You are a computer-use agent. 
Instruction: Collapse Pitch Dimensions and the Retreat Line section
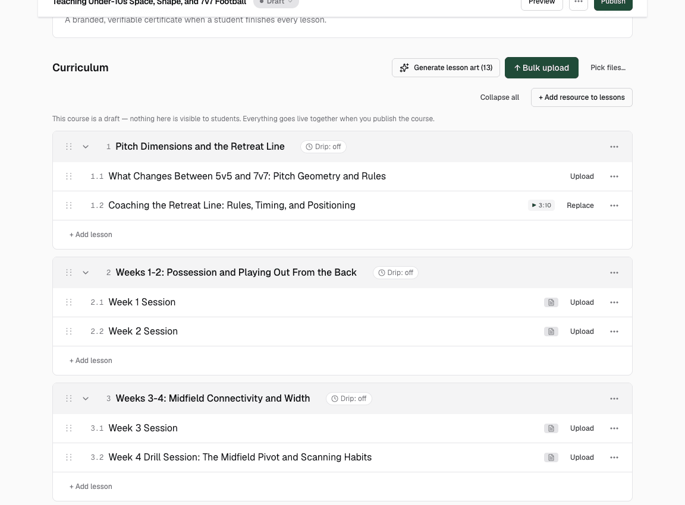click(86, 147)
